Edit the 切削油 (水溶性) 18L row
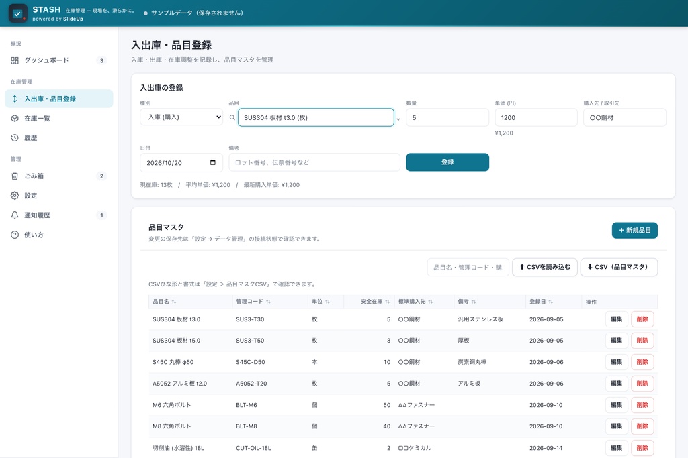Image resolution: width=688 pixels, height=458 pixels. pos(617,448)
